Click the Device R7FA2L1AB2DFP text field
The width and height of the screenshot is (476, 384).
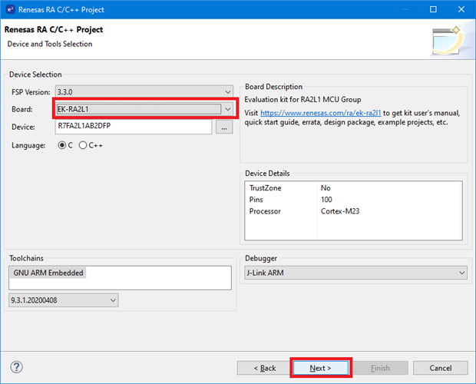pos(133,126)
